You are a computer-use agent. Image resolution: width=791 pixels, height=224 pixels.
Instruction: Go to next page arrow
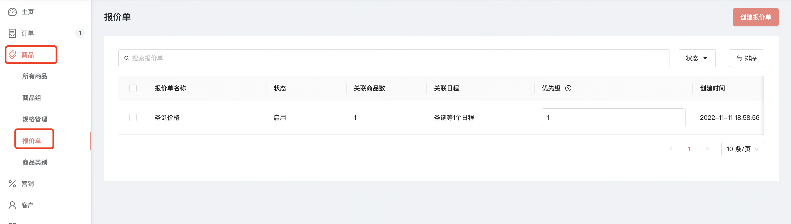707,149
